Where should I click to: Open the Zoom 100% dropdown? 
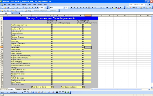pyautogui.click(x=45, y=7)
